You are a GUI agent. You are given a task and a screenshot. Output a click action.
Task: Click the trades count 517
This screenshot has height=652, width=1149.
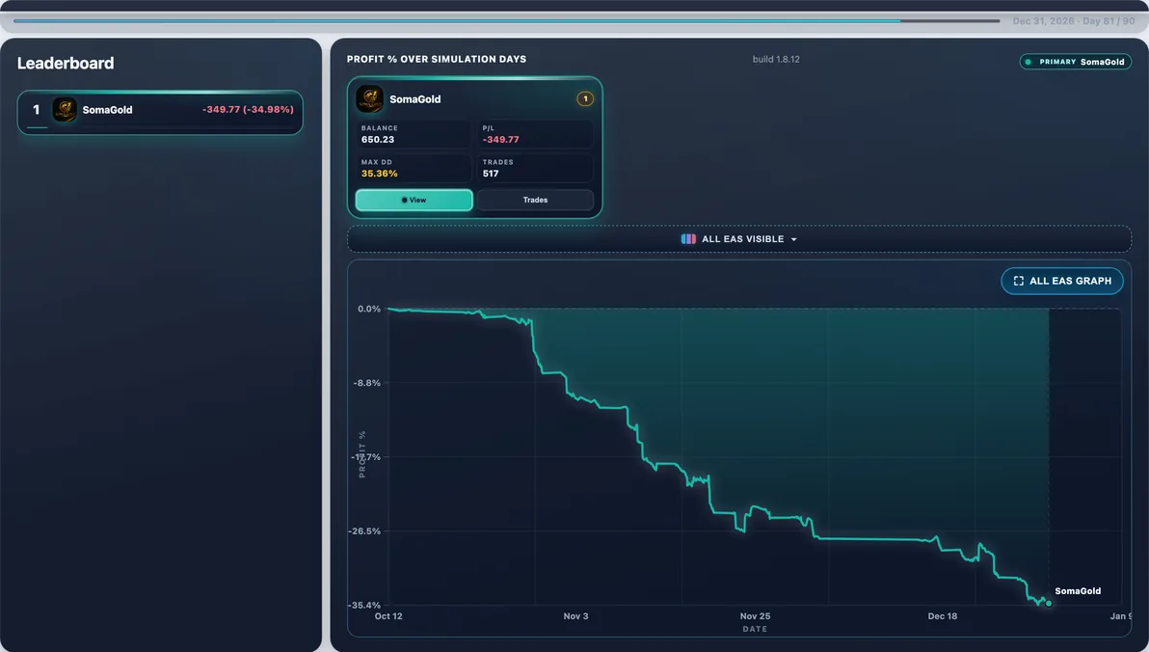pyautogui.click(x=491, y=174)
